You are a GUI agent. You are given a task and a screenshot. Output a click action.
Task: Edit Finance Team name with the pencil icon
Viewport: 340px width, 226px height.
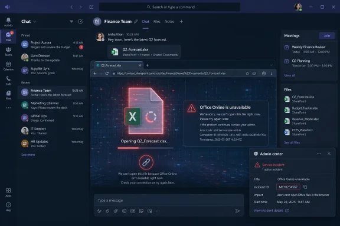pos(136,21)
